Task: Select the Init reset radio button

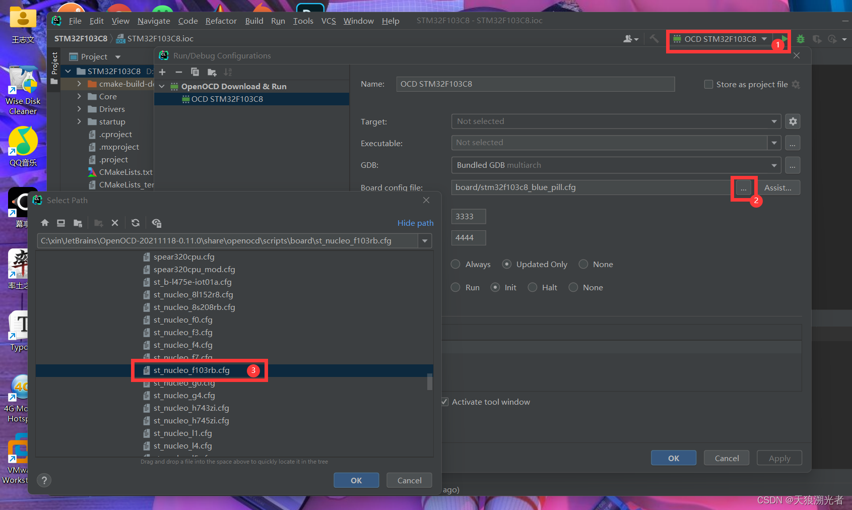Action: coord(495,287)
